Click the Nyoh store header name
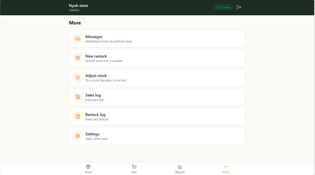This screenshot has width=315, height=175. pos(79,5)
